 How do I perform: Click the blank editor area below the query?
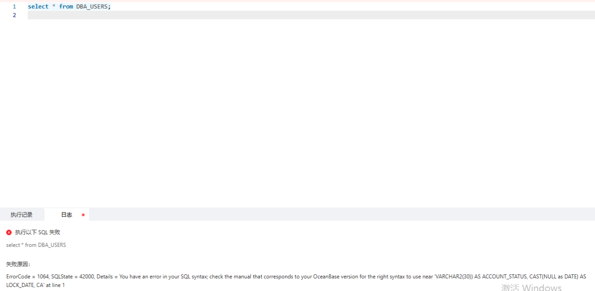point(311,113)
